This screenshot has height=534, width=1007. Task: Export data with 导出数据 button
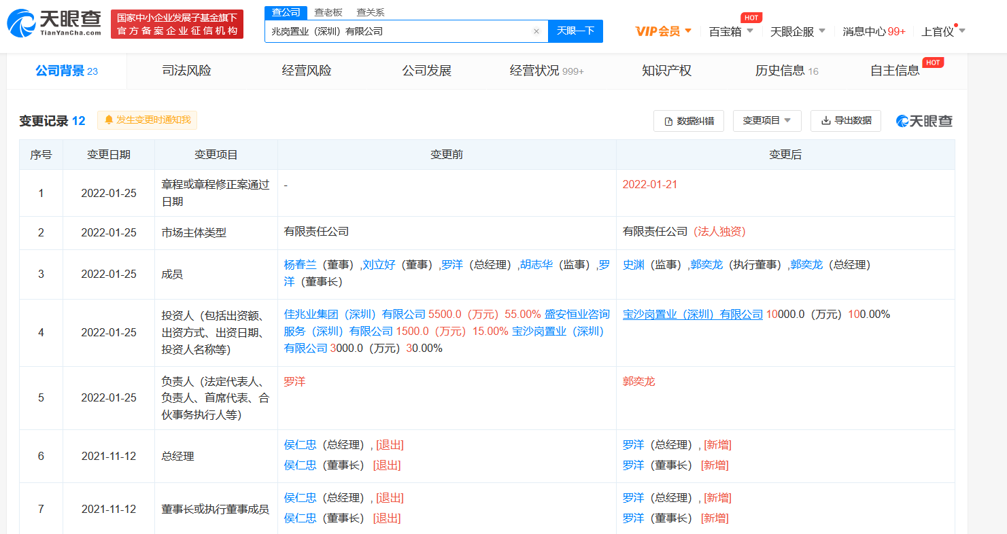click(845, 121)
